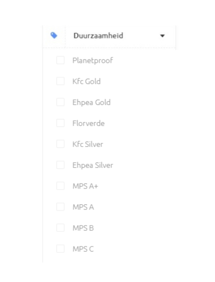Image resolution: width=215 pixels, height=282 pixels.
Task: Collapse the Duurzaamheid dropdown arrow
Action: coord(162,36)
